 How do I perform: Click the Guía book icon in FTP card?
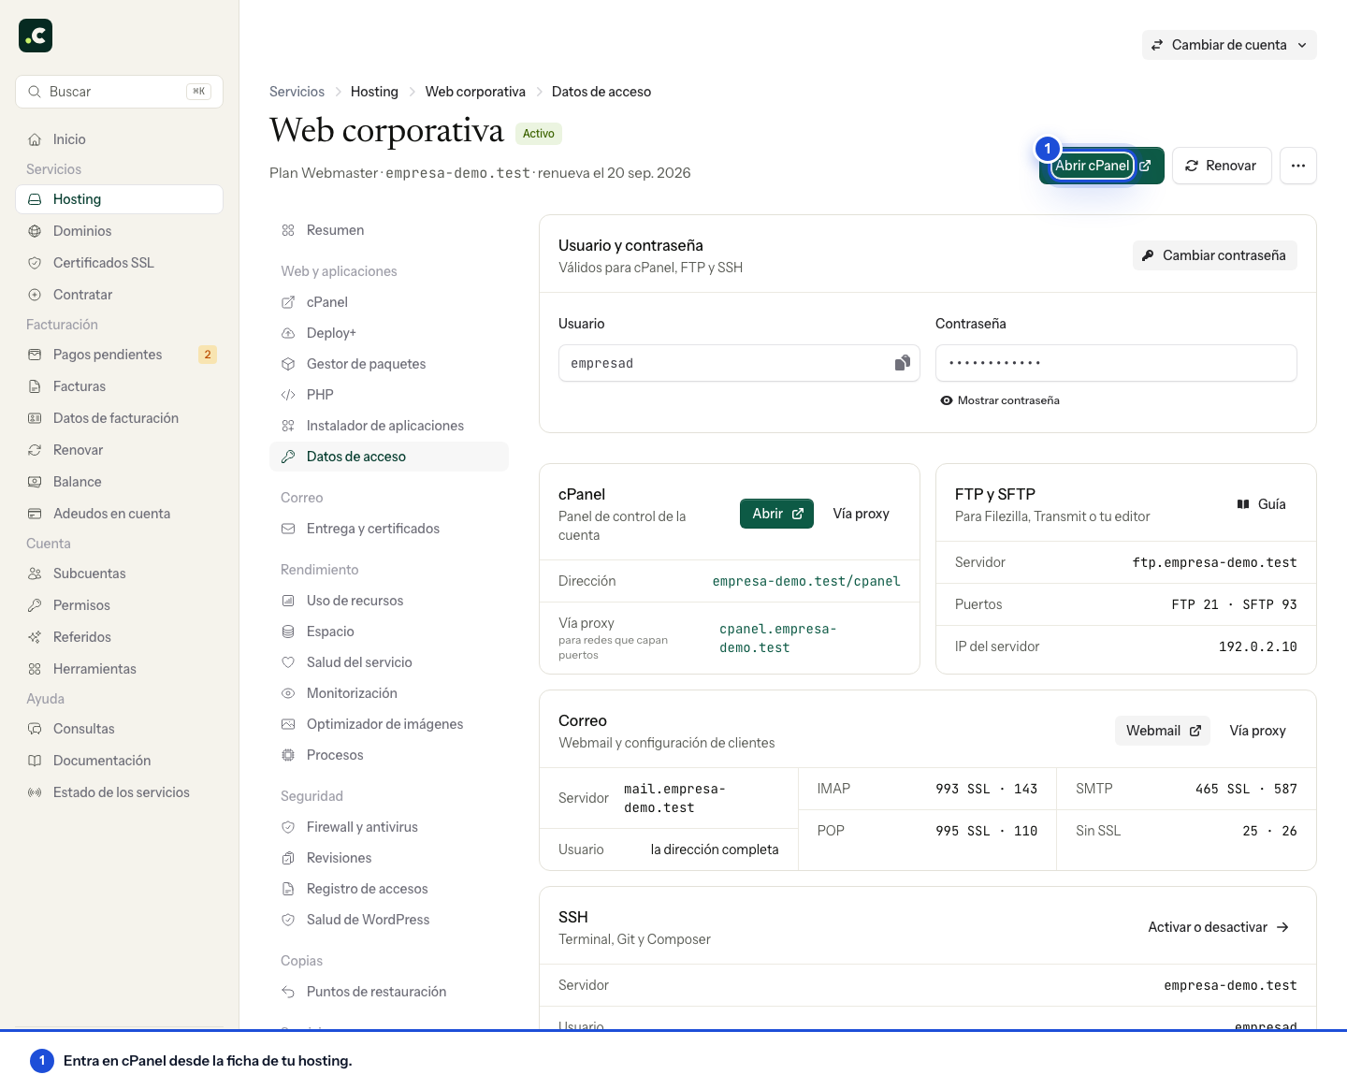pyautogui.click(x=1243, y=504)
